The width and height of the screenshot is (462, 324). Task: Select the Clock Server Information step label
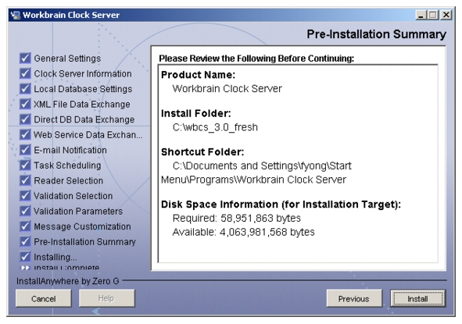(x=83, y=73)
